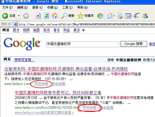The width and height of the screenshot is (155, 117).
Task: Open 网页快照 link for www.fanfucn.com result
Action: click(41, 84)
